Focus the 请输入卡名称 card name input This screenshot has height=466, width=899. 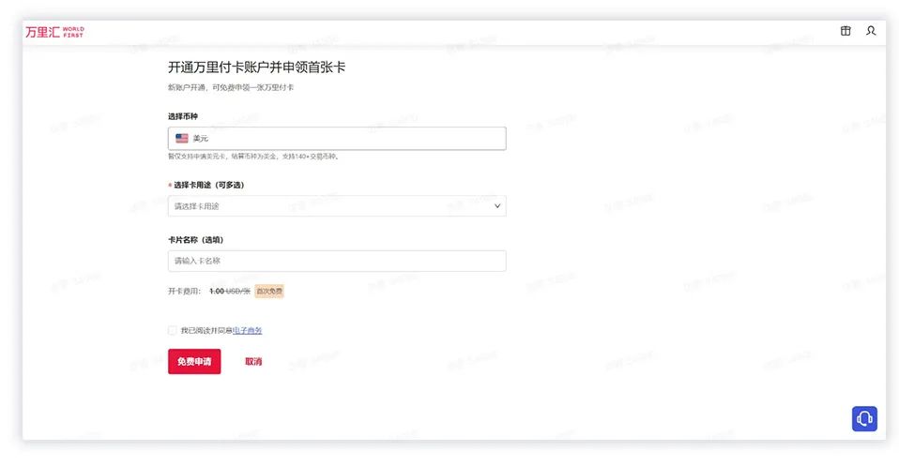click(x=337, y=261)
